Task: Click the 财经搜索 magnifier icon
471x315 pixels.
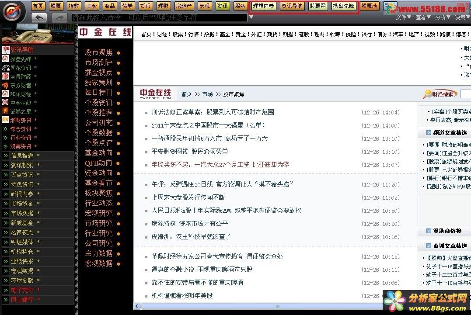Action: (x=427, y=94)
